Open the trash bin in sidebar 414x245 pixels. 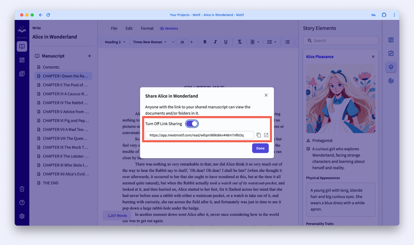coord(22,189)
